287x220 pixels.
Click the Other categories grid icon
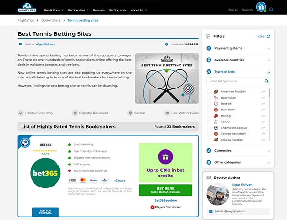209,162
